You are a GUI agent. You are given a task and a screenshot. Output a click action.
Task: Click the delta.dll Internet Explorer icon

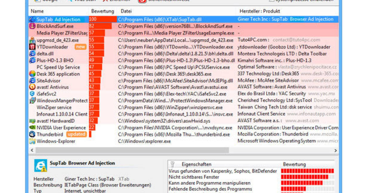pos(32,54)
